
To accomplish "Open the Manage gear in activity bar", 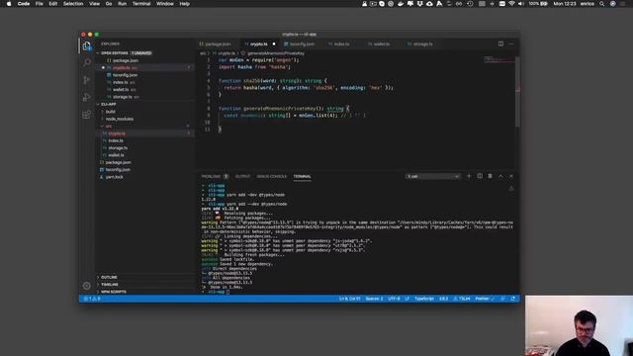I will click(x=86, y=286).
